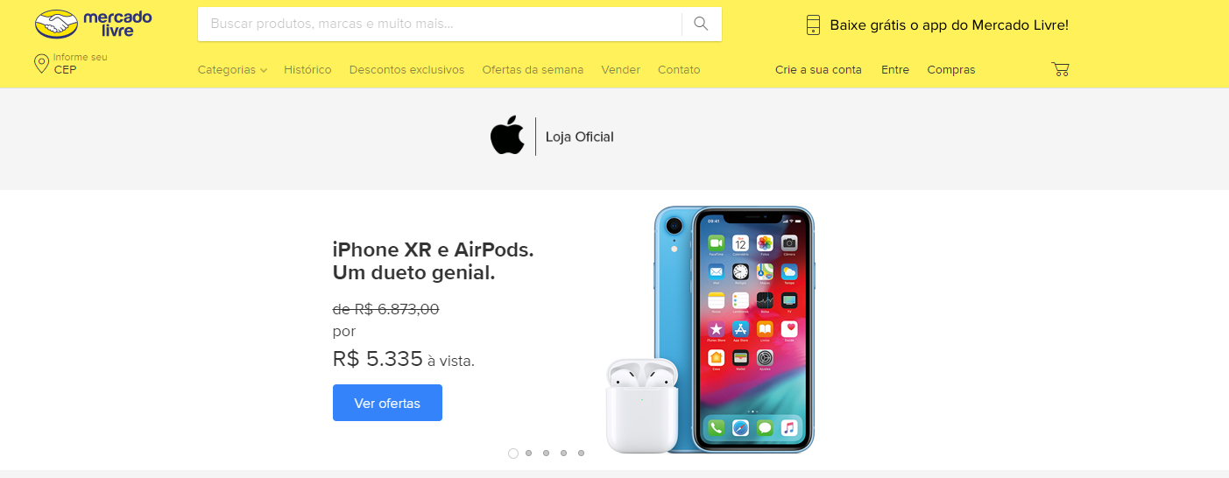Open the shopping cart icon
This screenshot has width=1229, height=478.
(x=1060, y=69)
